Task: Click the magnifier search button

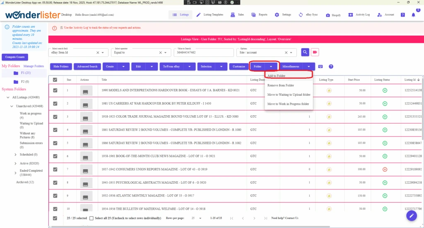Action: coord(305,52)
